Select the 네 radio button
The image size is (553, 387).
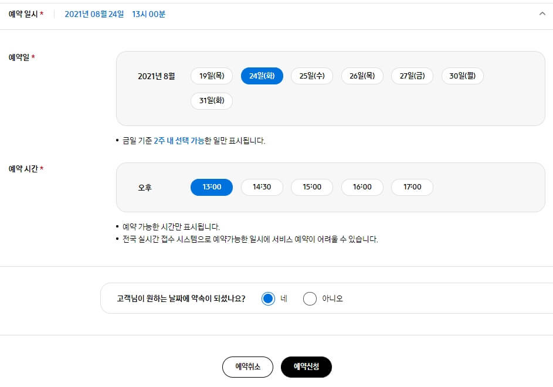click(x=268, y=298)
